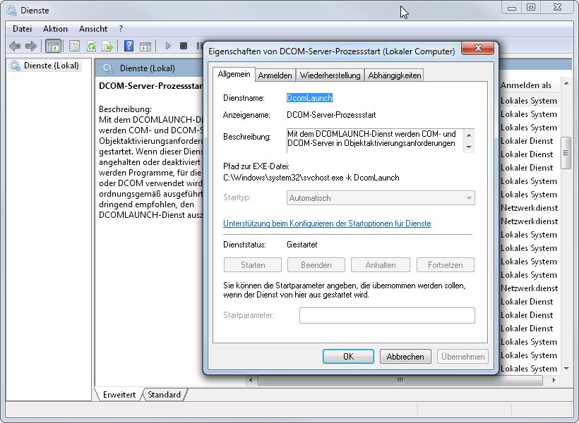Open the service start options help link
The height and width of the screenshot is (423, 579).
point(327,223)
